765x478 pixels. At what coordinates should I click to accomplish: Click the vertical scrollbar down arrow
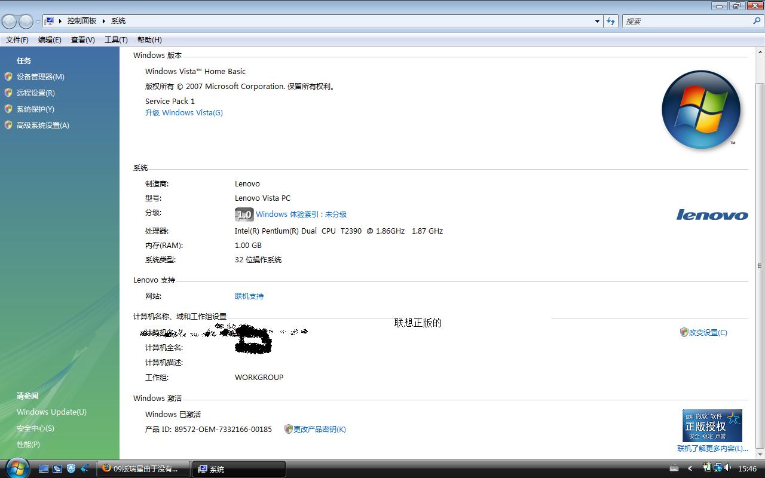coord(760,454)
